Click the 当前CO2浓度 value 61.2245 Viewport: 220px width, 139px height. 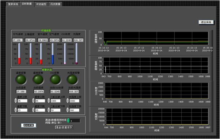(55, 92)
